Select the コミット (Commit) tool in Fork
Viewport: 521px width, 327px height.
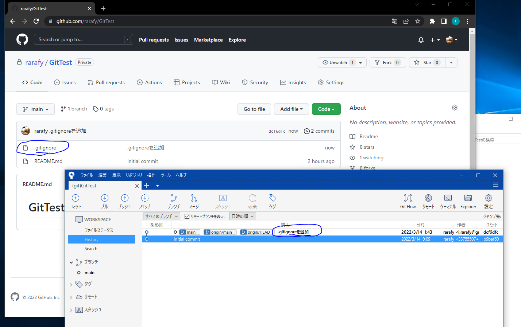point(75,201)
